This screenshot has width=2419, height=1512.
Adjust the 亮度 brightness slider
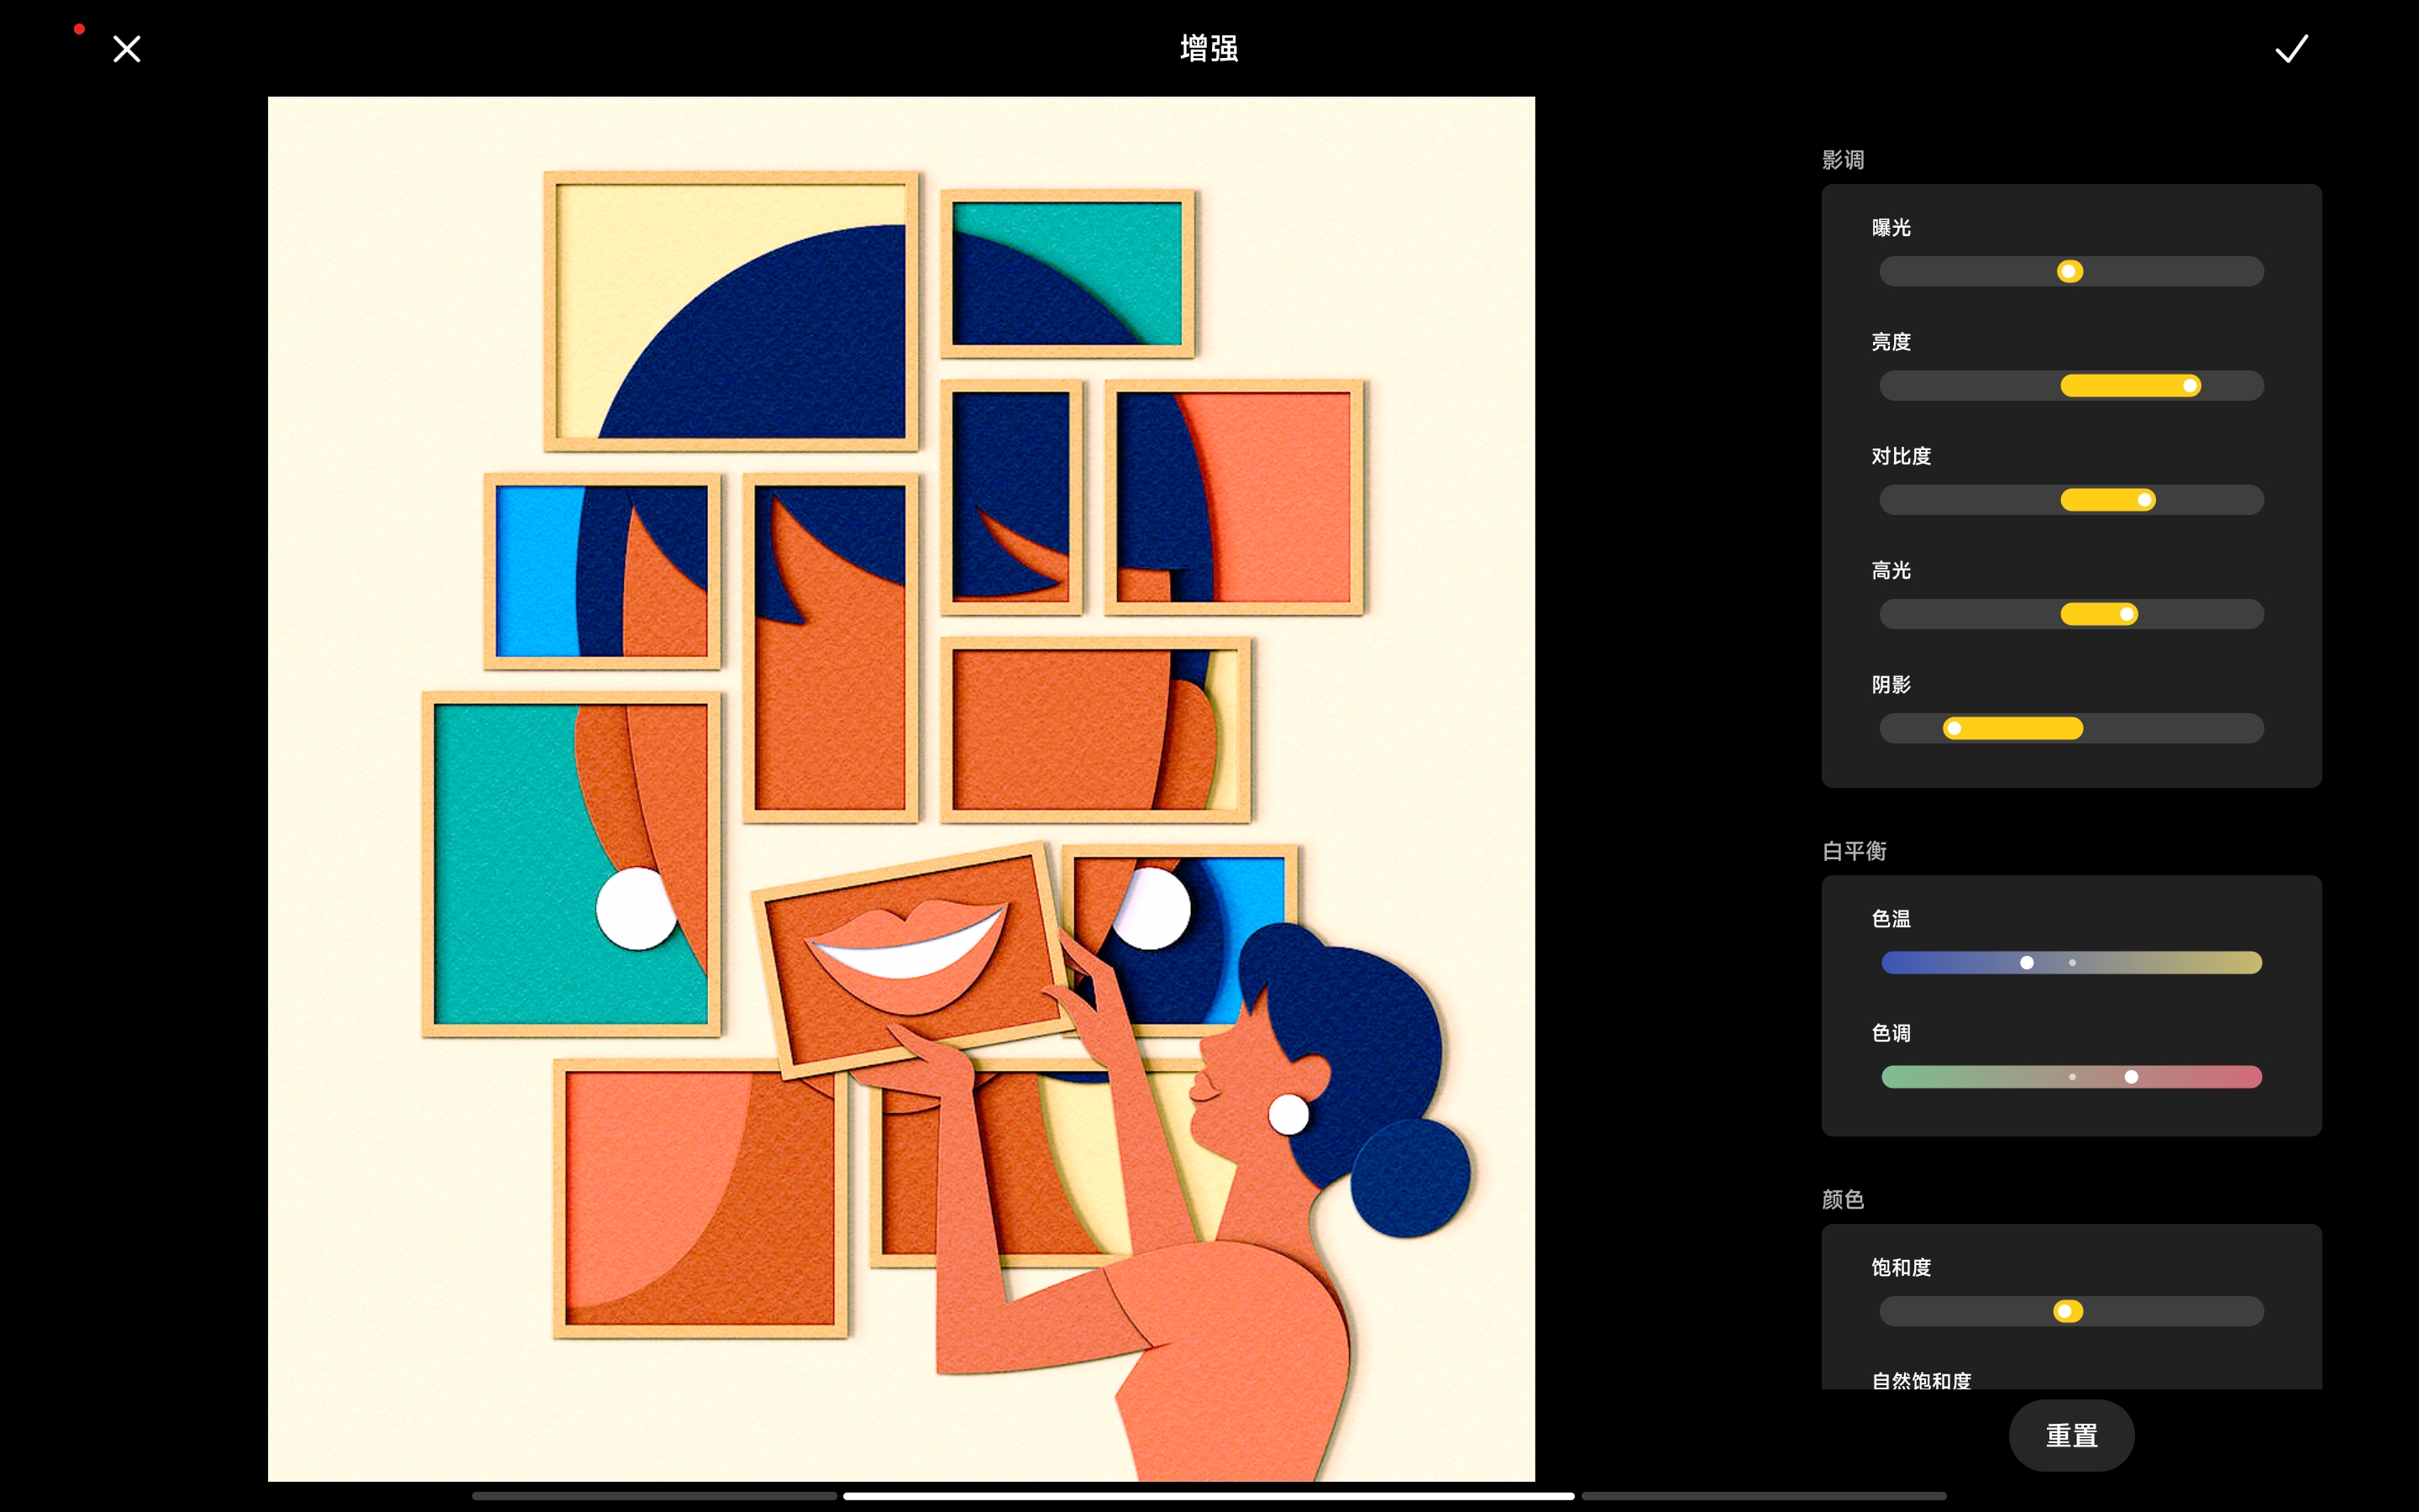2071,386
